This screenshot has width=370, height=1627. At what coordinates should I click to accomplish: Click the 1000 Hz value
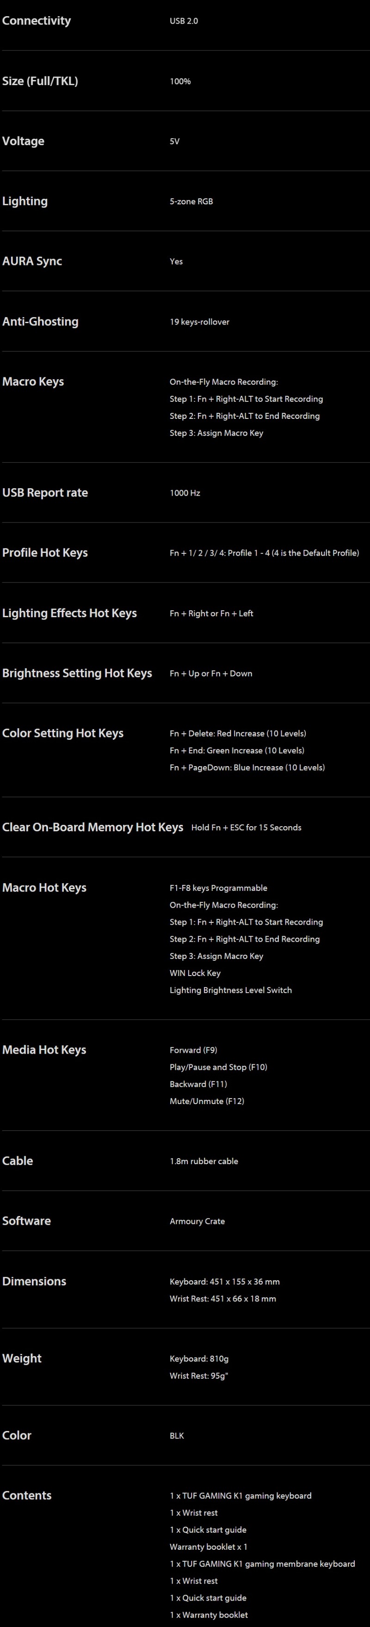(185, 493)
